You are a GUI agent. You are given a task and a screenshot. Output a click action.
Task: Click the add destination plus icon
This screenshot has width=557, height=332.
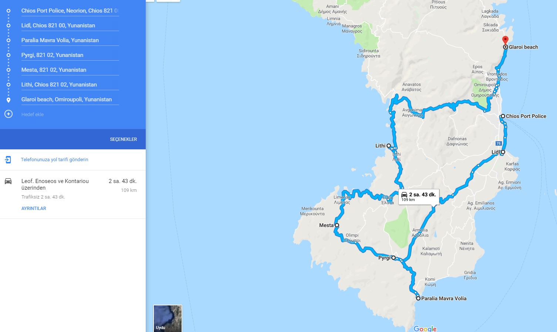9,114
